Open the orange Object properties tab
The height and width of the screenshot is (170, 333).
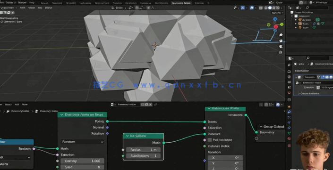[289, 106]
